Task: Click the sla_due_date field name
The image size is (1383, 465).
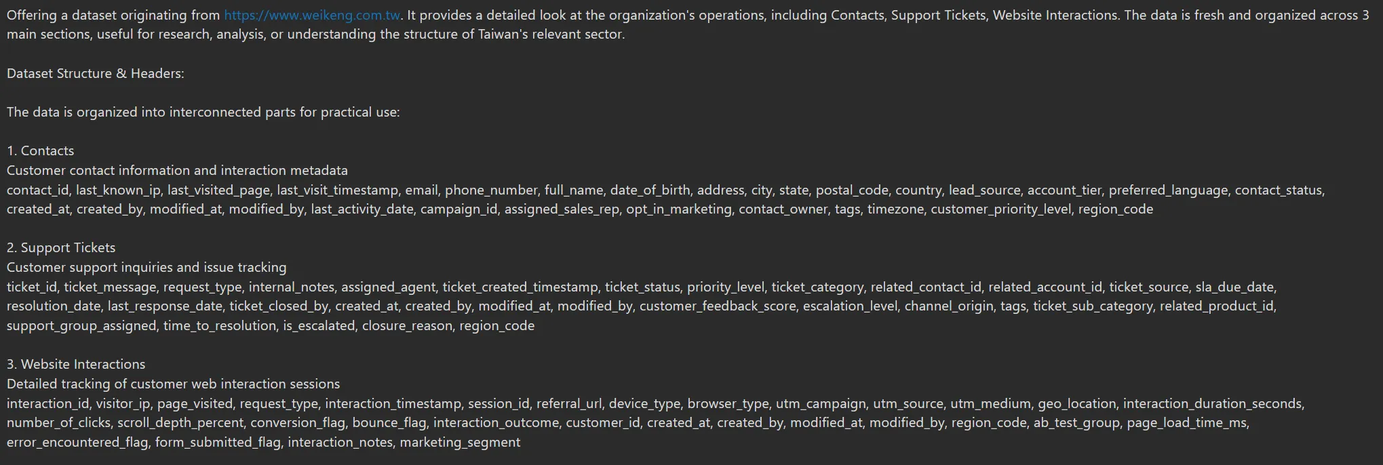Action: tap(1234, 287)
